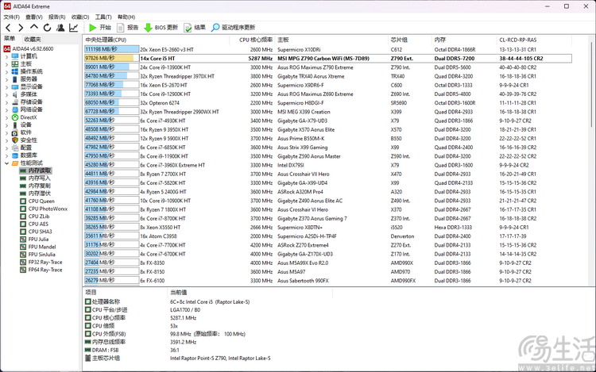Select the 数据库 database icon in tree
596x372 pixels.
click(x=15, y=155)
